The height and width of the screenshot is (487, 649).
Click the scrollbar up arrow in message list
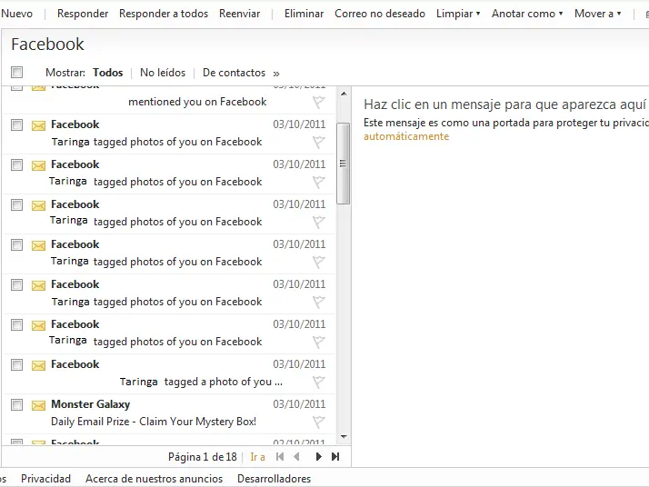[344, 94]
